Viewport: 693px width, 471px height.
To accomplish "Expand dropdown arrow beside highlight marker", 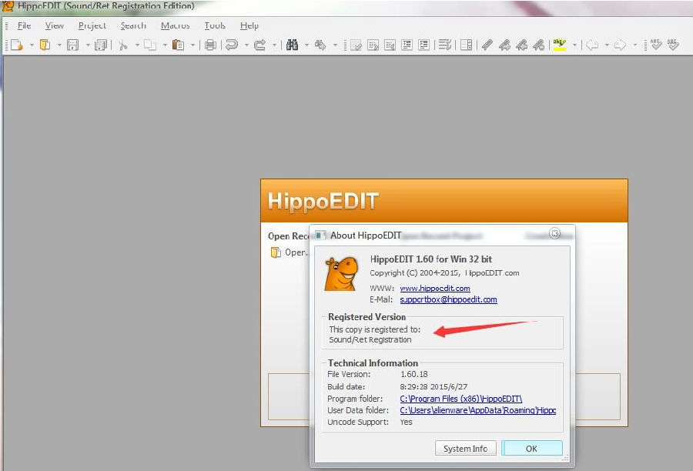I will [x=574, y=45].
